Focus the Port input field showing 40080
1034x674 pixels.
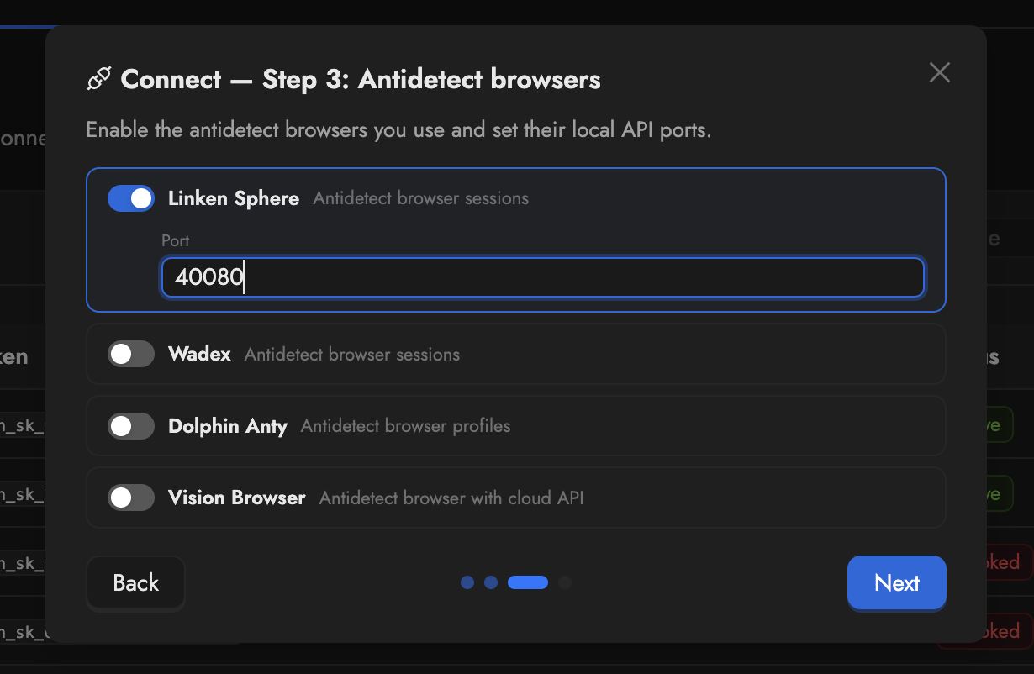coord(543,277)
